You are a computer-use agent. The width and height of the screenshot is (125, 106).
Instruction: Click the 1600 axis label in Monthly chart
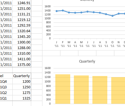(x=47, y=6)
